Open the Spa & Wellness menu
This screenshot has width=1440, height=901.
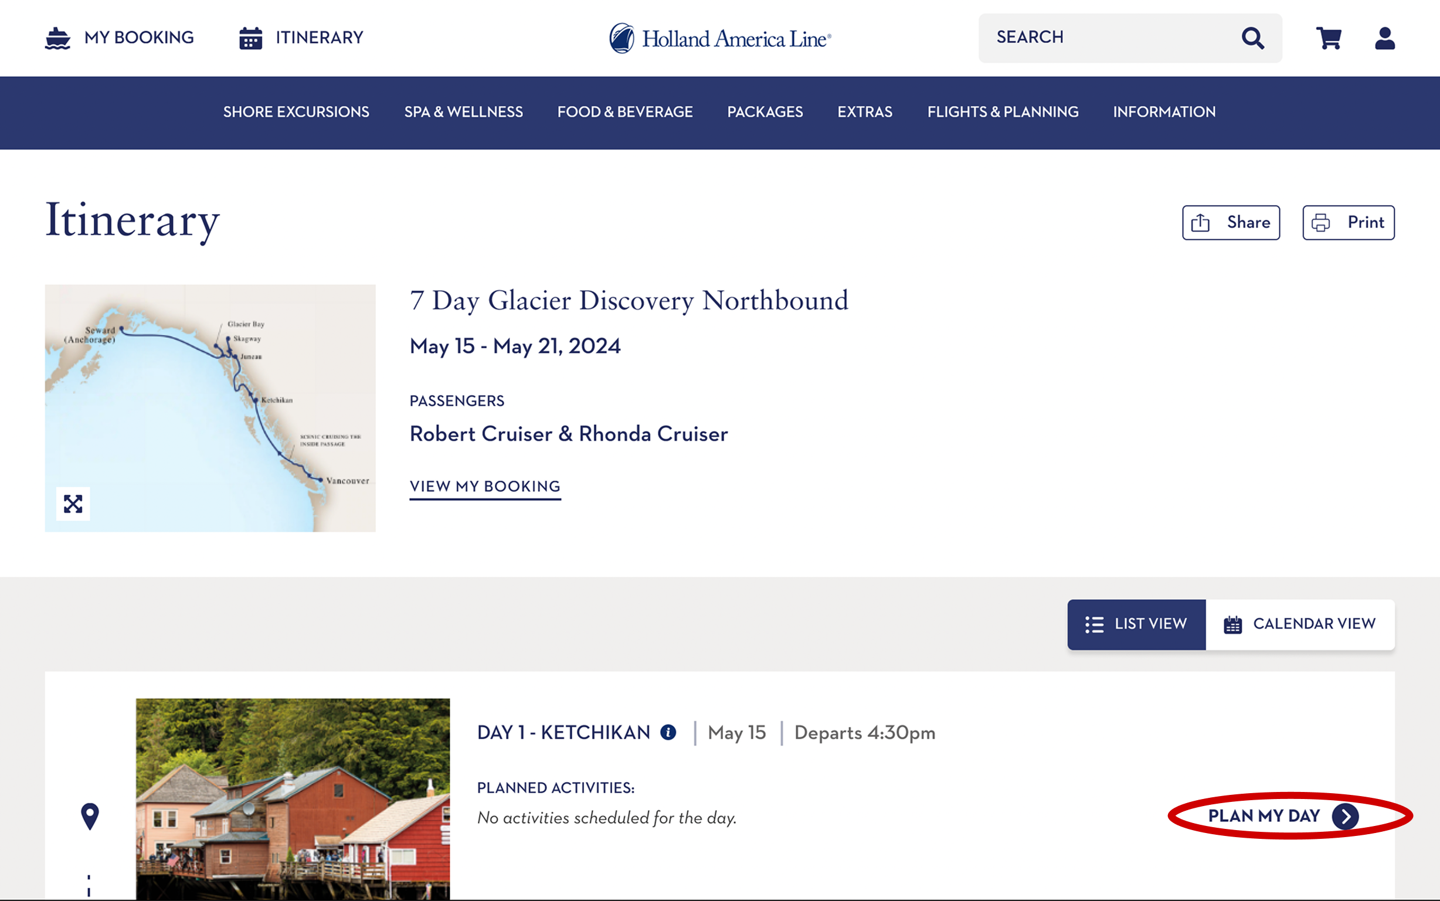463,112
